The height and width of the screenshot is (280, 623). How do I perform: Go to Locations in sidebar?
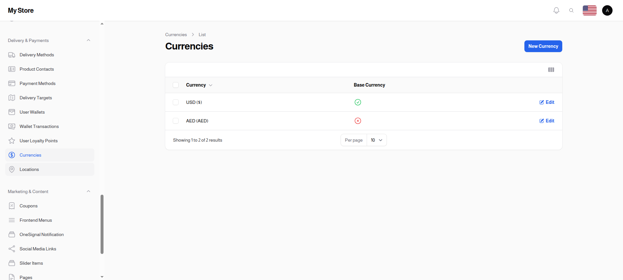pos(29,169)
